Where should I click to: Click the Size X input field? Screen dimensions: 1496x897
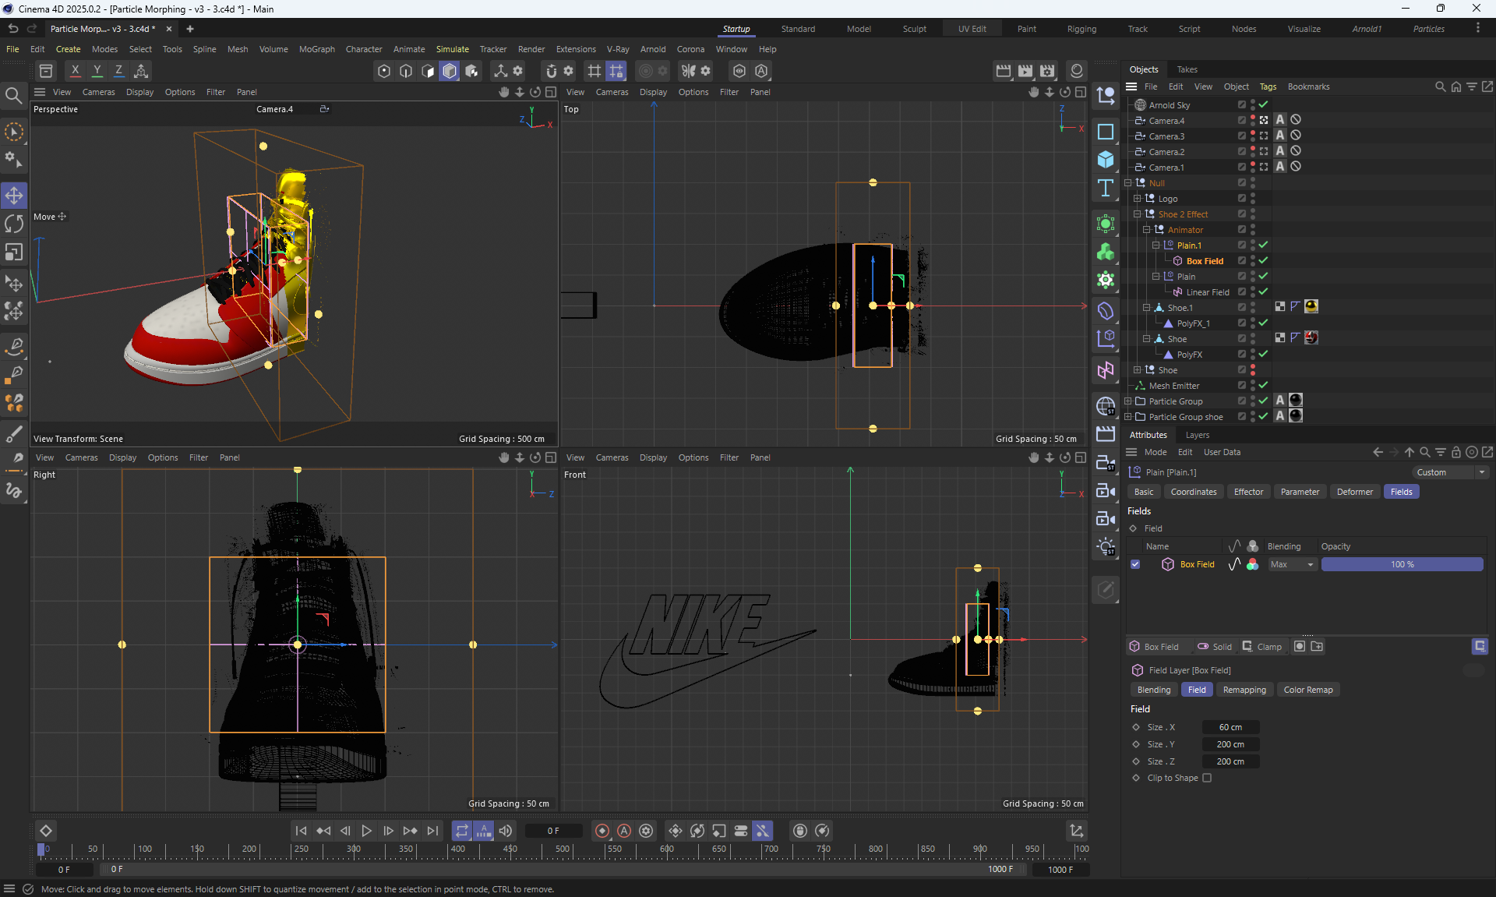(x=1230, y=727)
